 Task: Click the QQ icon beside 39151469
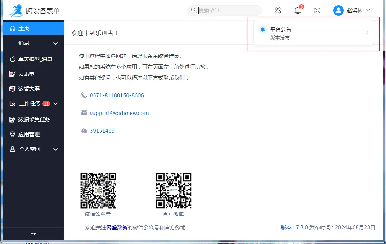84,131
